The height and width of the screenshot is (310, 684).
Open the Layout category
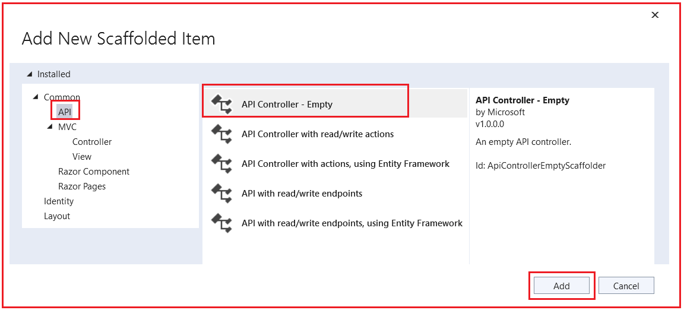point(57,216)
